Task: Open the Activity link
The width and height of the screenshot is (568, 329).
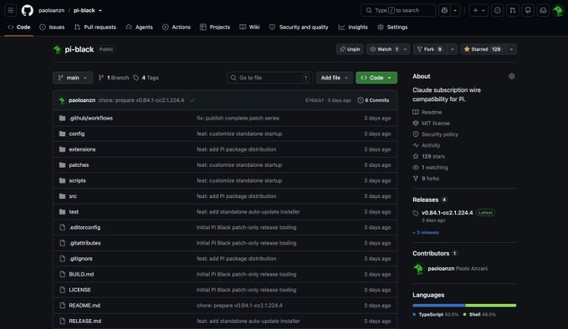Action: point(427,145)
